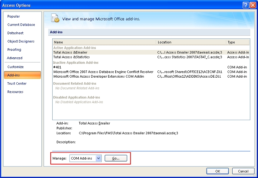258x178 pixels.
Task: Open the Proofing category
Action: (x=14, y=50)
